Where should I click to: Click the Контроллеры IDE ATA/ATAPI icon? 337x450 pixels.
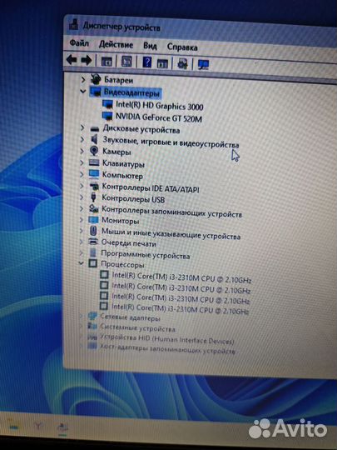click(x=94, y=187)
